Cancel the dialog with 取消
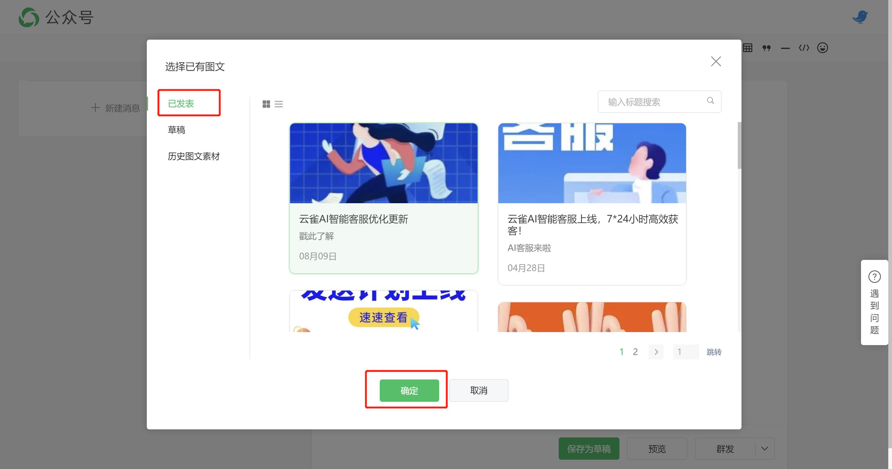The width and height of the screenshot is (892, 469). [x=479, y=390]
